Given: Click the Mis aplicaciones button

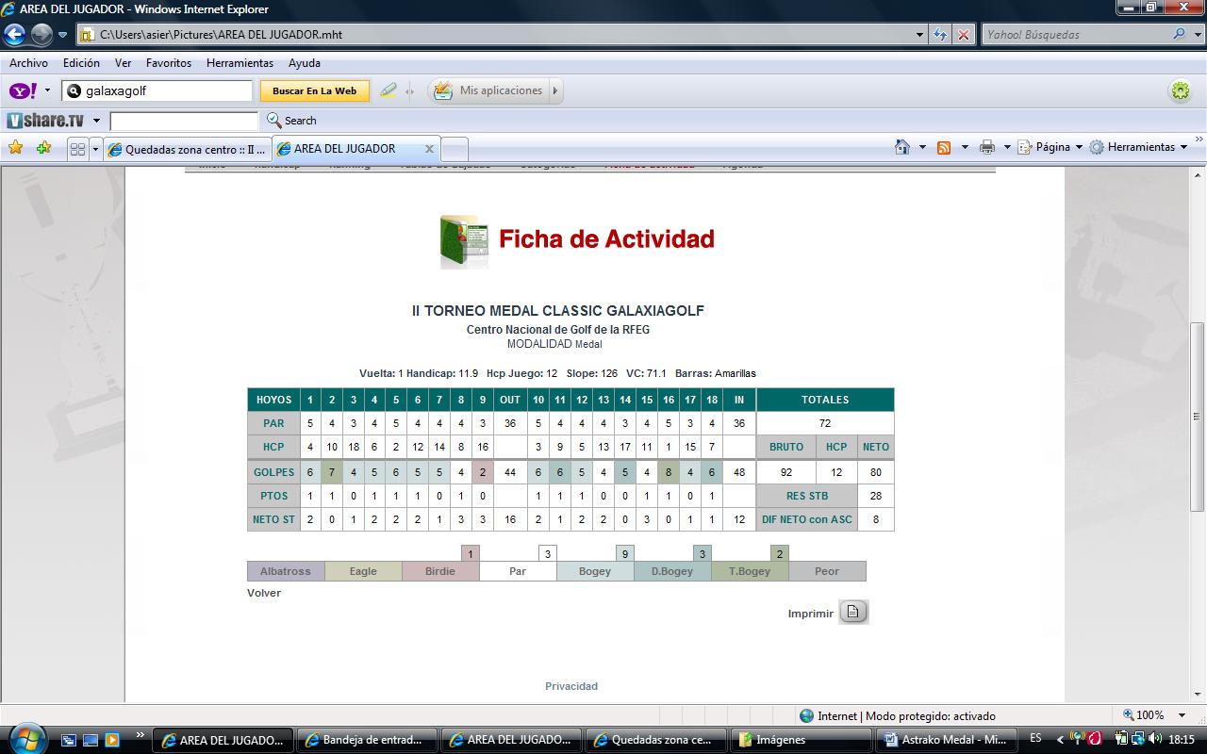Looking at the screenshot, I should (x=490, y=91).
